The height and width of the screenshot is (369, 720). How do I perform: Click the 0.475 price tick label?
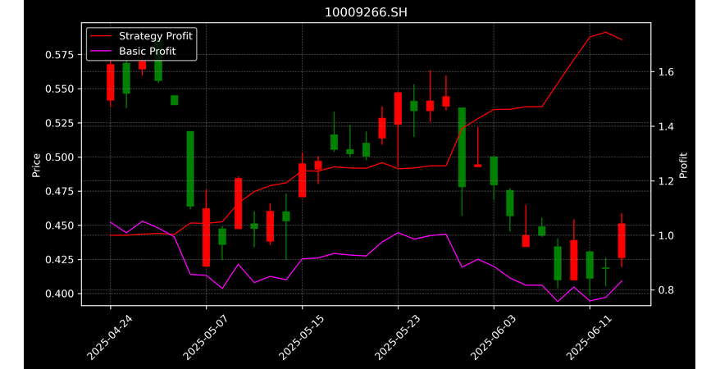pyautogui.click(x=59, y=191)
